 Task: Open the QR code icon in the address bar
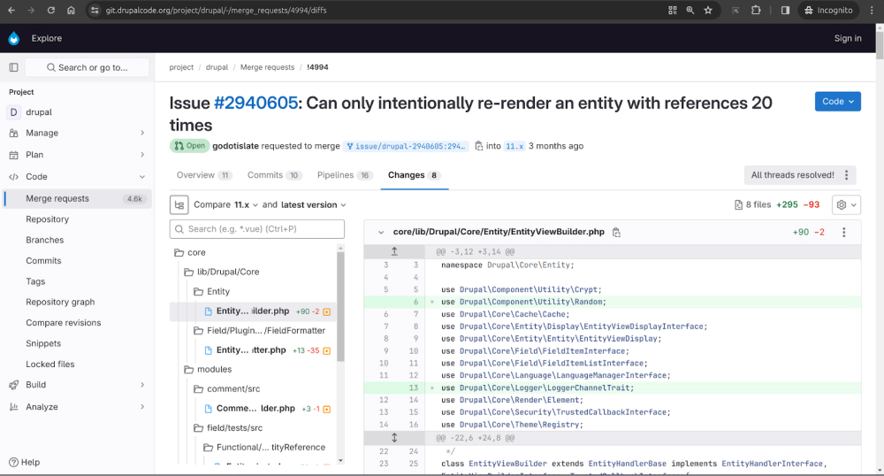click(673, 10)
